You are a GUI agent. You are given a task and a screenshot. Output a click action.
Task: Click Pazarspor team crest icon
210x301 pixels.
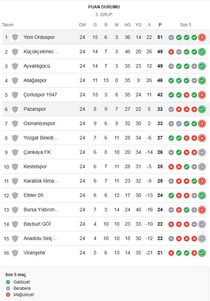(x=15, y=109)
